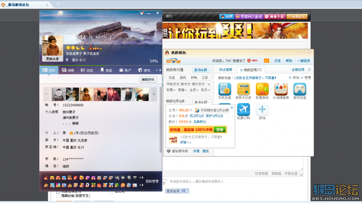This screenshot has width=362, height=203.
Task: Switch to the 热点推荐 tab in wallet
Action: pos(225,70)
